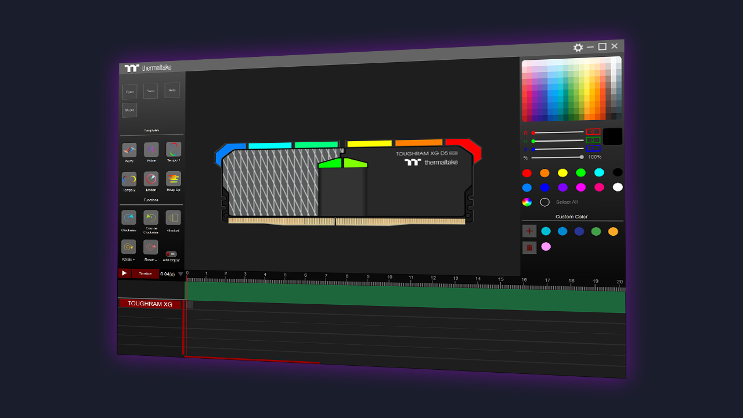Adjust the green G slider
This screenshot has height=418, width=743.
tap(558, 140)
